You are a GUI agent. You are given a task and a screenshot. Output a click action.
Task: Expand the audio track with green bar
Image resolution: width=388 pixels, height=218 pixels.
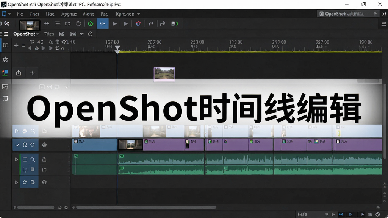pyautogui.click(x=17, y=159)
